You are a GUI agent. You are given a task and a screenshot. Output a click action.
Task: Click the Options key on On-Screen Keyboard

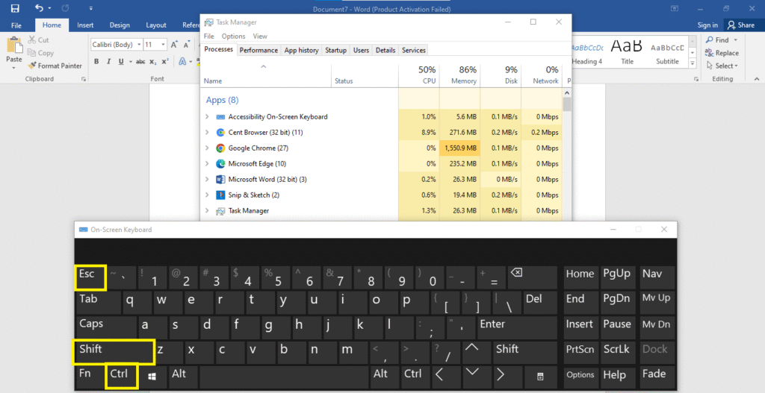[x=580, y=377]
